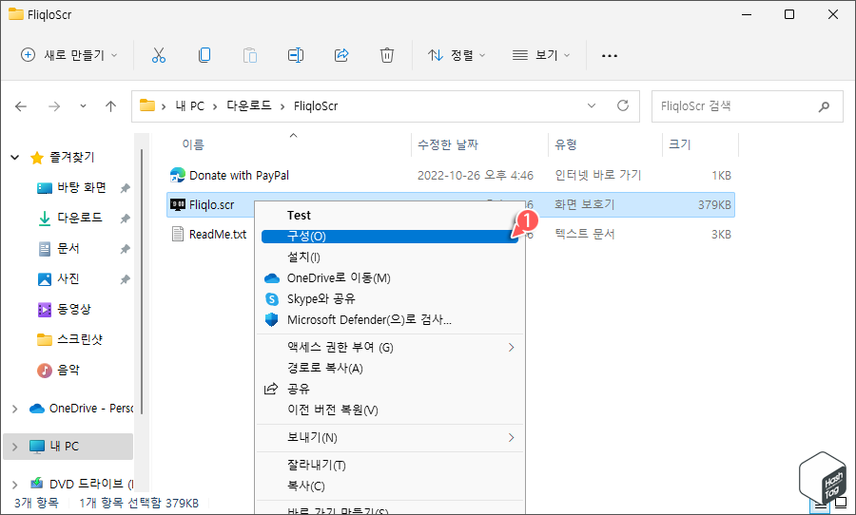
Task: Choose Skype와 공유 menu entry
Action: click(390, 299)
